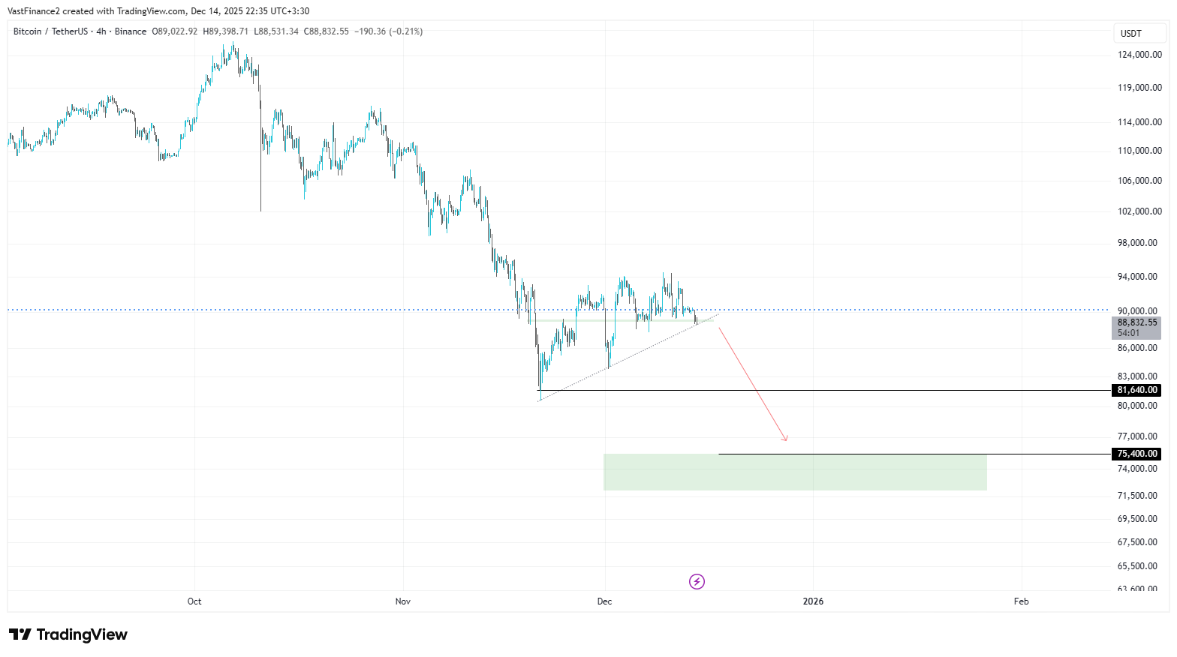This screenshot has width=1177, height=657.
Task: Click the Dec label on time axis
Action: point(604,601)
